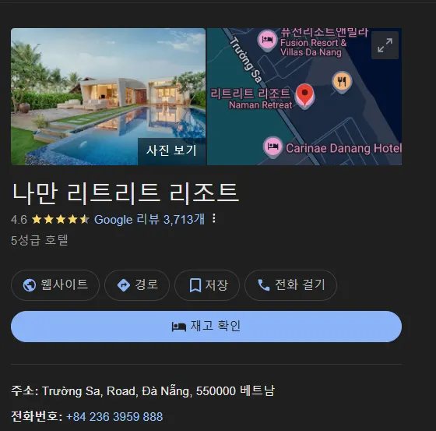Viewport: 436px width, 431px height.
Task: Select Fusion Resort hotel pin on map
Action: point(267,40)
